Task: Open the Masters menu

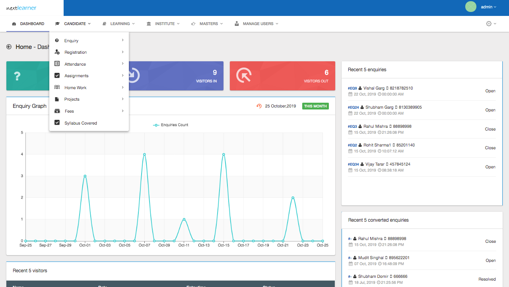Action: coord(207,24)
